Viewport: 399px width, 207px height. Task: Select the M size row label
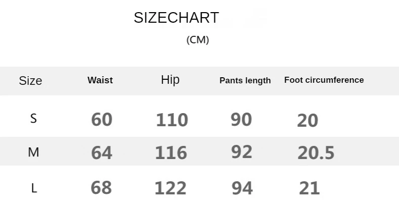point(33,152)
